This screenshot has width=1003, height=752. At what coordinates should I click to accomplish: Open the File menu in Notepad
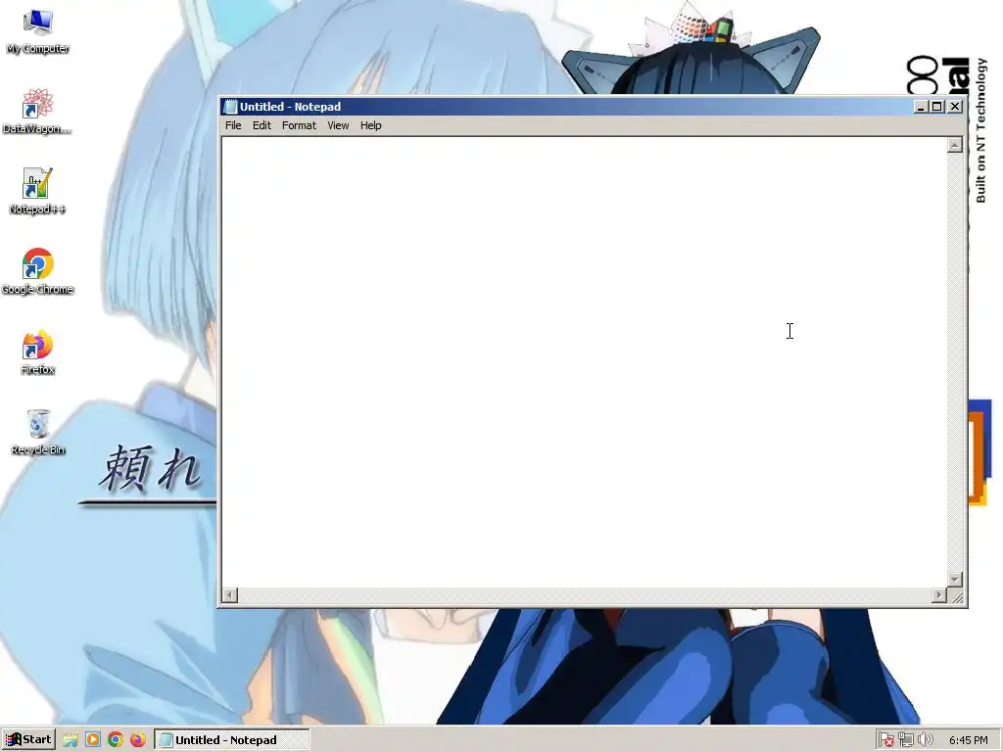[233, 125]
